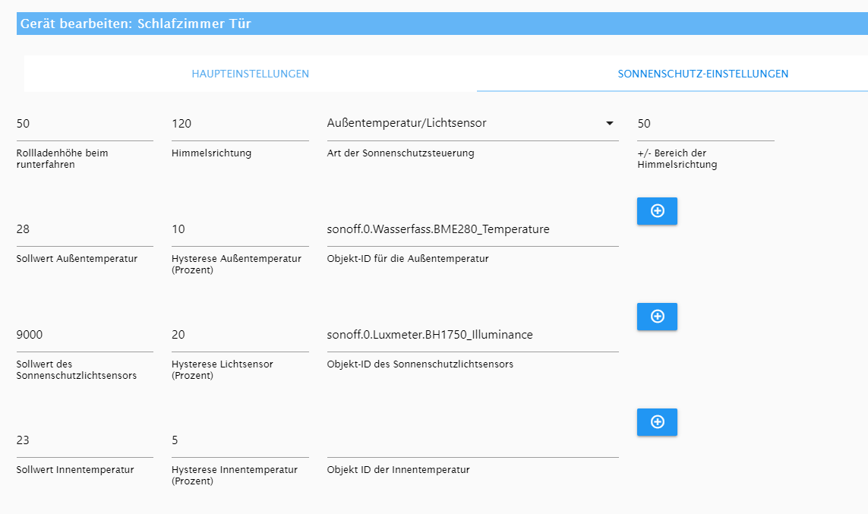Click plus button for Sonnenschutzlichtsensor object ID
The image size is (868, 514).
point(657,317)
